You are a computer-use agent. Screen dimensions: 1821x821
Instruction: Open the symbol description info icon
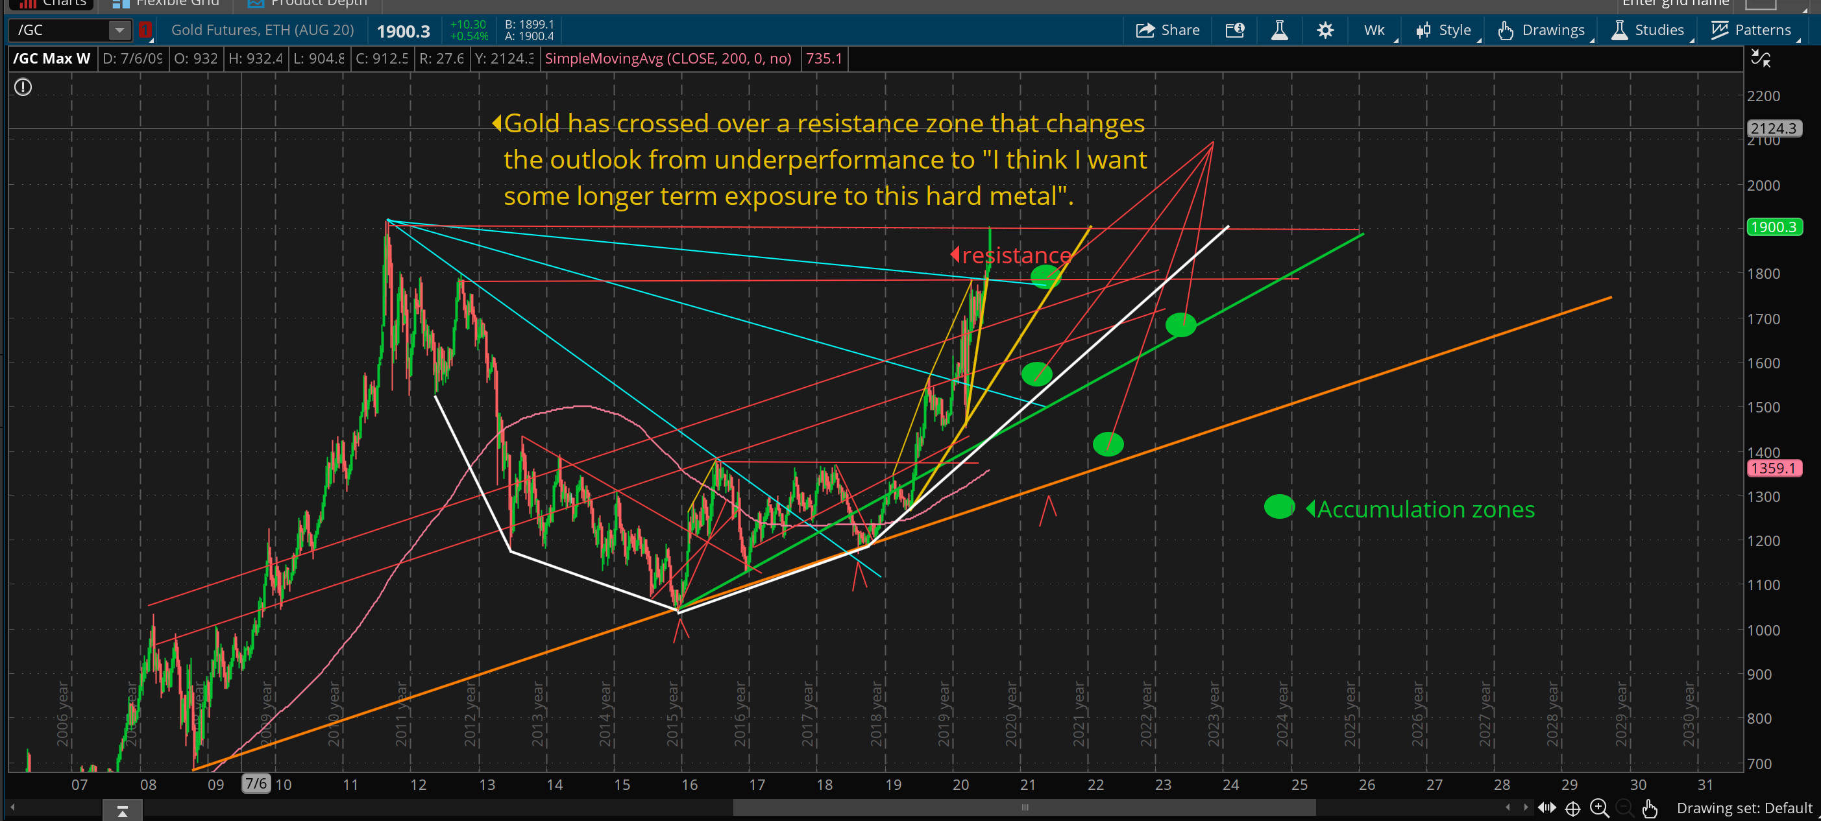pyautogui.click(x=1234, y=30)
